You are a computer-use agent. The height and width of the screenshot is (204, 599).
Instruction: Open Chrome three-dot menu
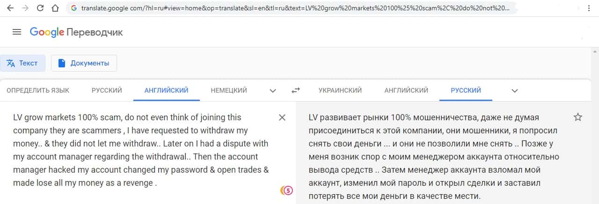coord(589,8)
